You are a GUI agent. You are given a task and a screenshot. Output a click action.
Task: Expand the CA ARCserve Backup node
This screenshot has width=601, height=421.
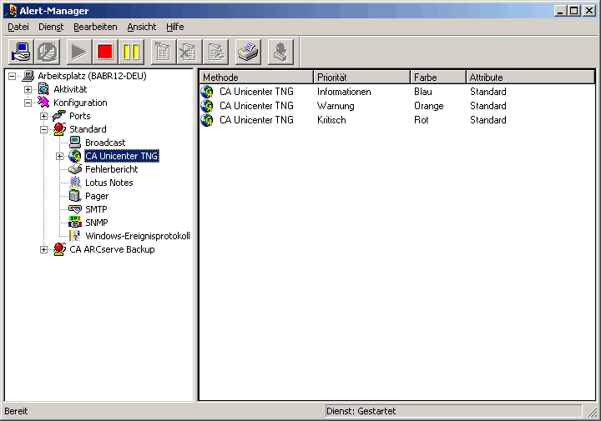point(44,249)
